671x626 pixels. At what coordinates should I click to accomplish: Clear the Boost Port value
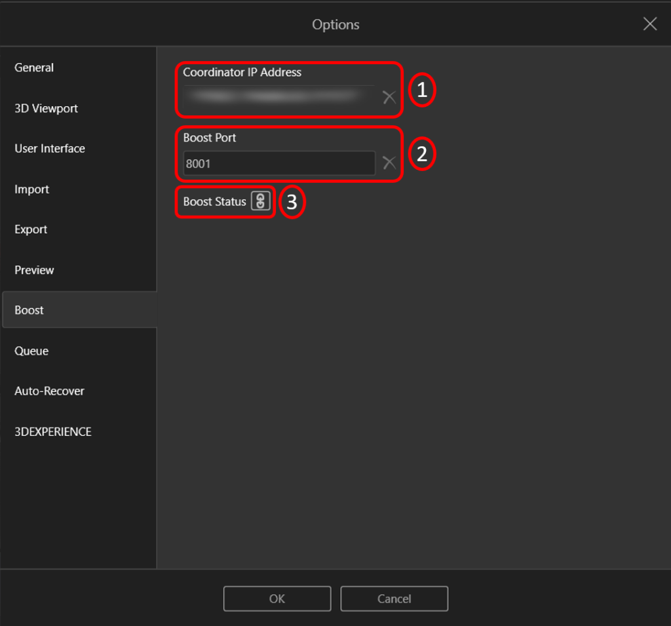click(x=389, y=163)
